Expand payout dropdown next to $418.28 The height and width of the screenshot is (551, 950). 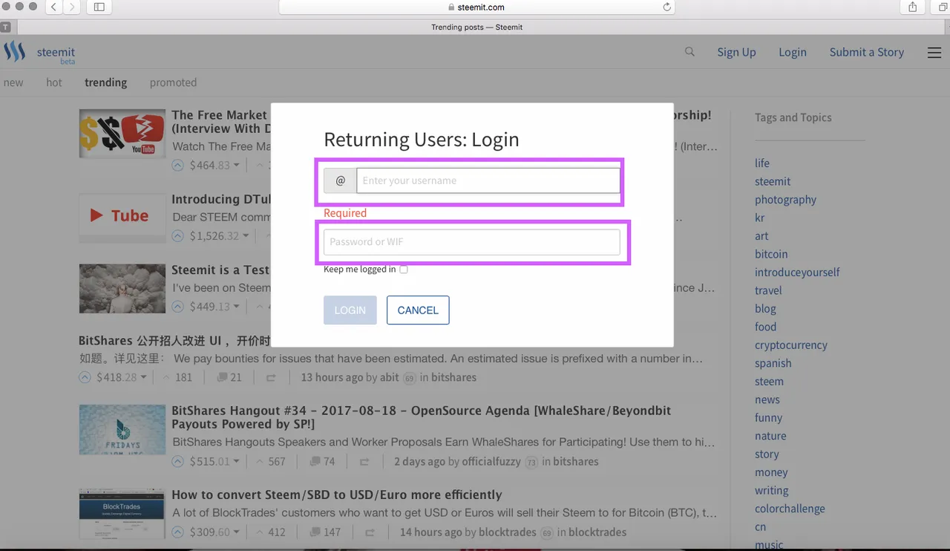pyautogui.click(x=143, y=378)
